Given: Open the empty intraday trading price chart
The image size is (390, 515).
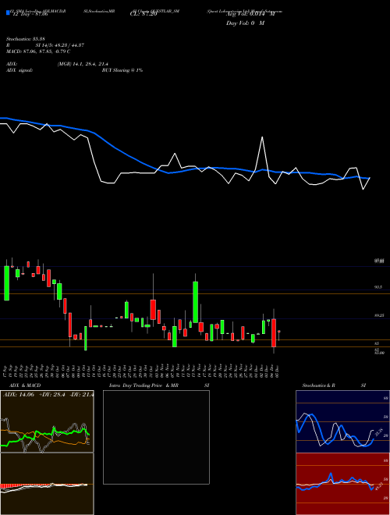Looking at the screenshot, I should (156, 437).
